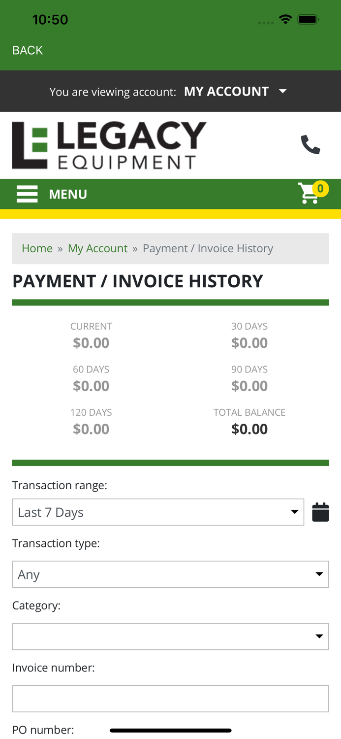341x739 pixels.
Task: Click the home indicator bar
Action: tap(170, 731)
